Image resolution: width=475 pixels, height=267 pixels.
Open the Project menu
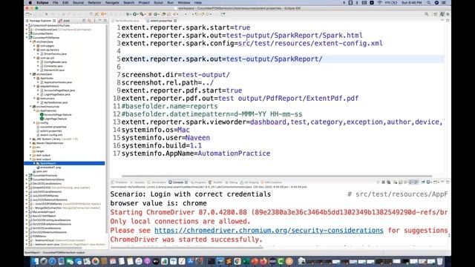pos(144,2)
